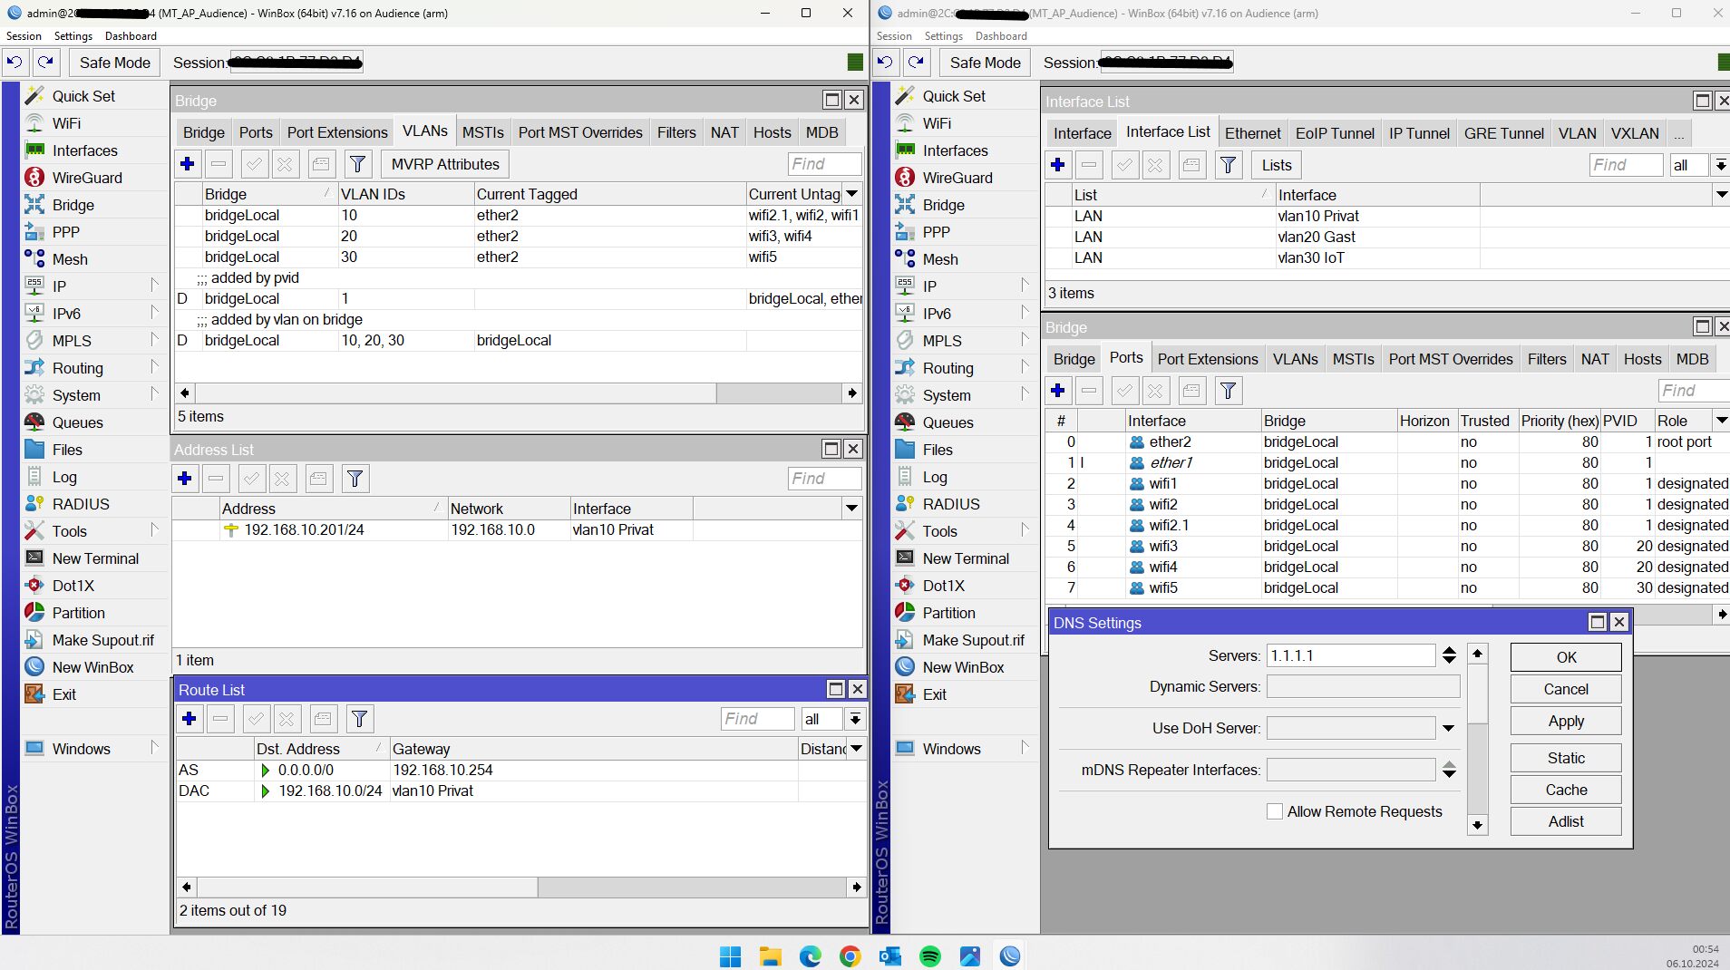Viewport: 1730px width, 970px height.
Task: Click Apply in DNS Settings
Action: 1565,722
